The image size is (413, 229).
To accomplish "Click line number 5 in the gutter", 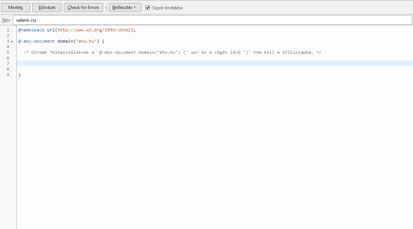I will point(8,52).
